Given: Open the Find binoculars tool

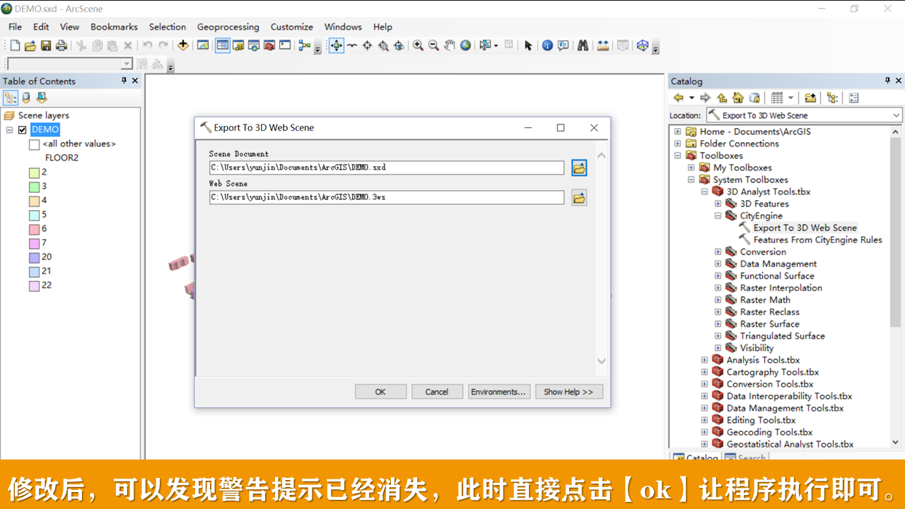Looking at the screenshot, I should [x=583, y=45].
